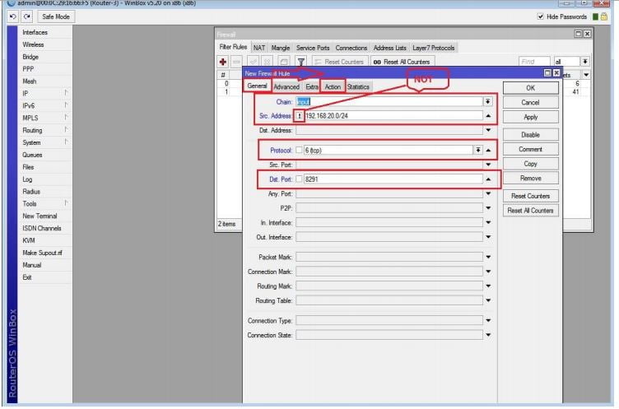Click the filter funnel icon
619x409 pixels.
301,62
